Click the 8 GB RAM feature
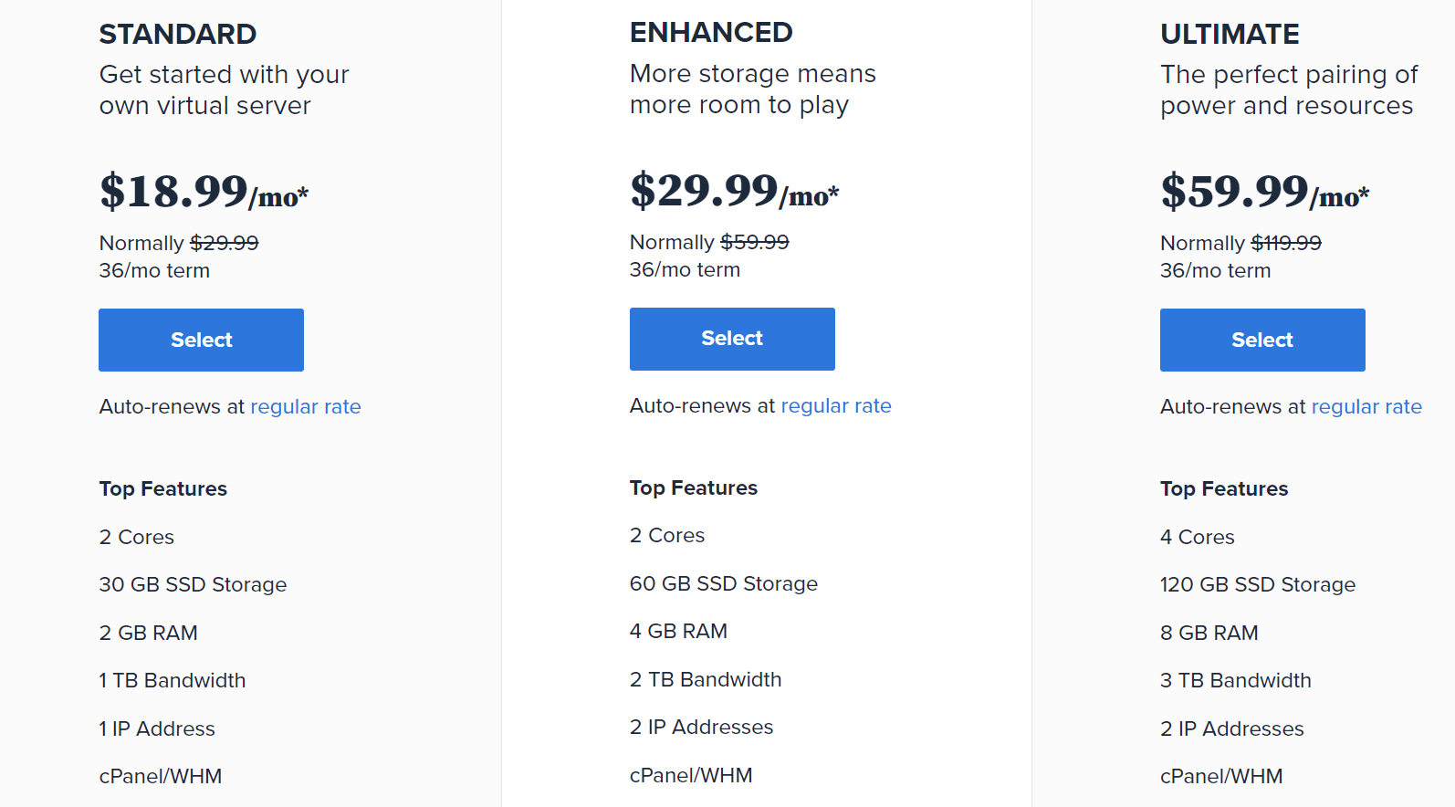1455x807 pixels. [1209, 632]
